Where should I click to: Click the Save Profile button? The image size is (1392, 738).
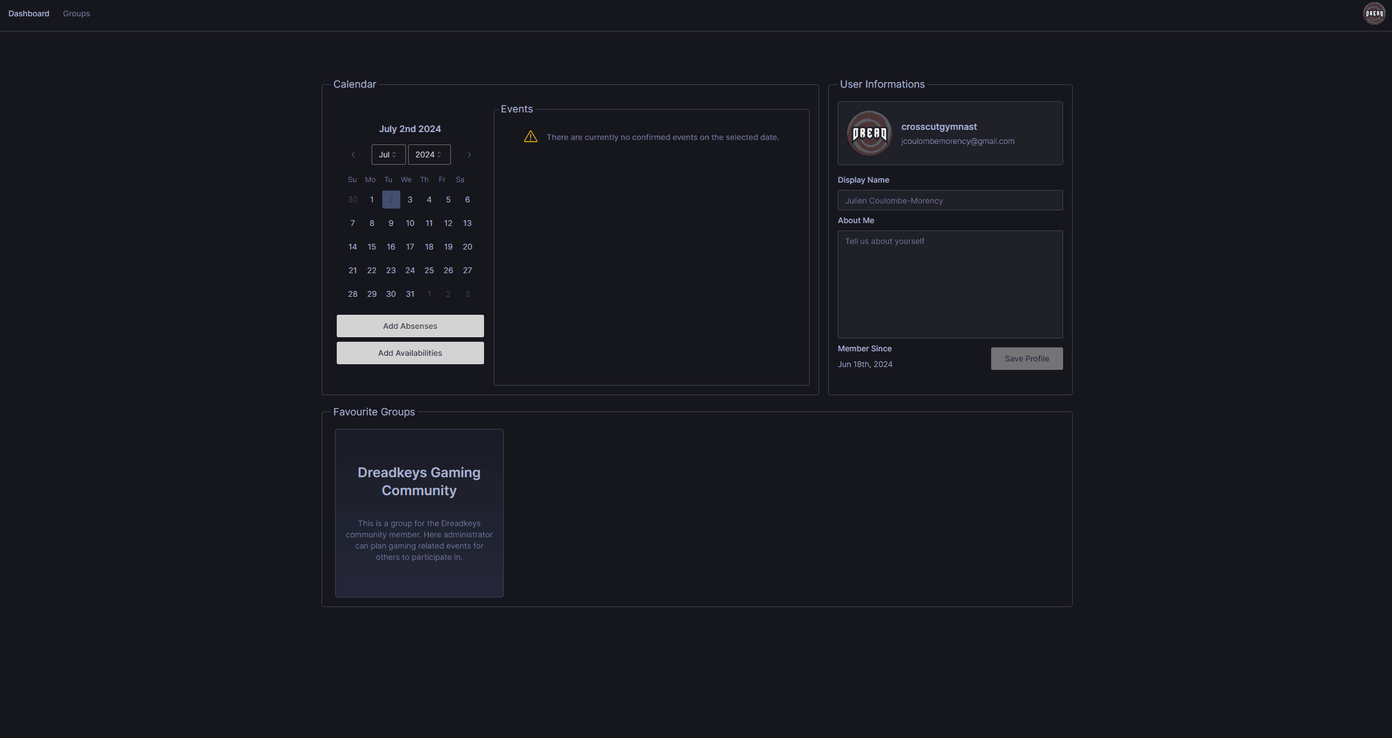[x=1027, y=358]
